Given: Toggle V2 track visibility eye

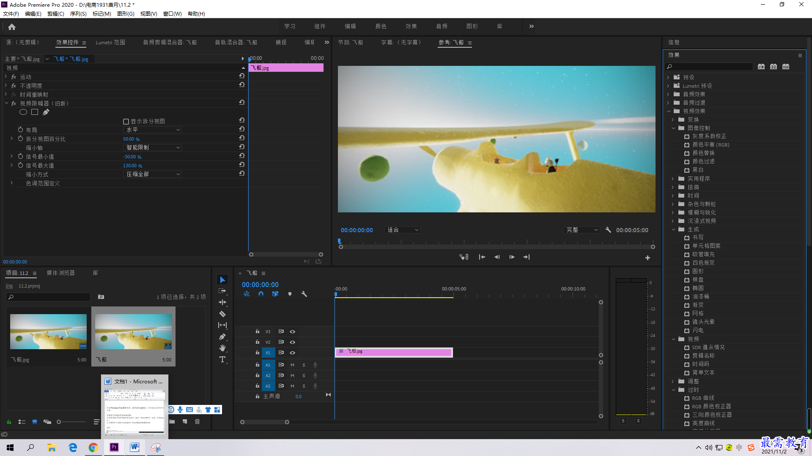Looking at the screenshot, I should point(292,342).
